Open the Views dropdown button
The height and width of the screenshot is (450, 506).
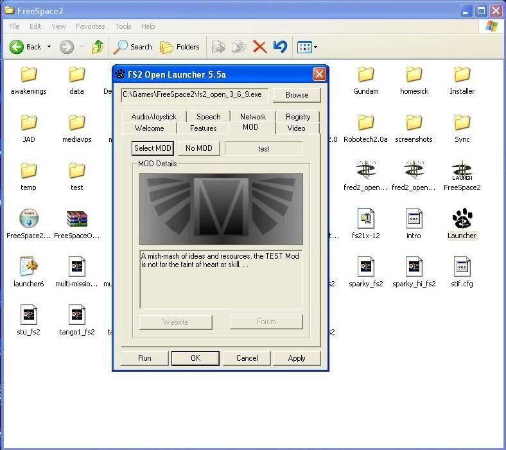pyautogui.click(x=307, y=48)
